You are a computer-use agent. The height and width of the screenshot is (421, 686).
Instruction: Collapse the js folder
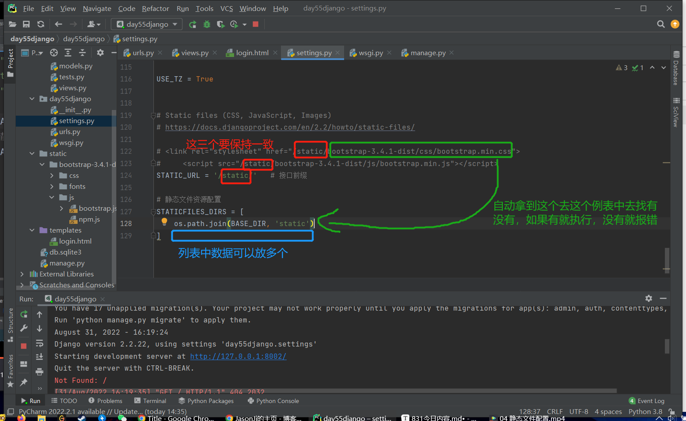(x=52, y=197)
